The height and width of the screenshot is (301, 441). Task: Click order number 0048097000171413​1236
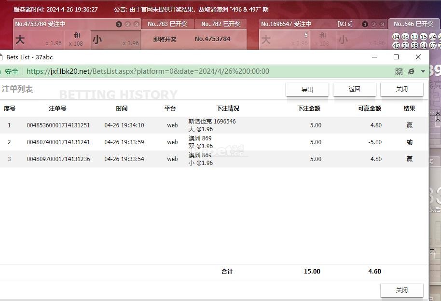coord(58,159)
